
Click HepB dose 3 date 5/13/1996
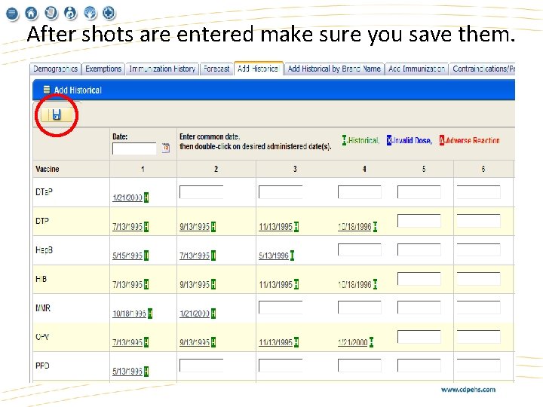(x=274, y=256)
